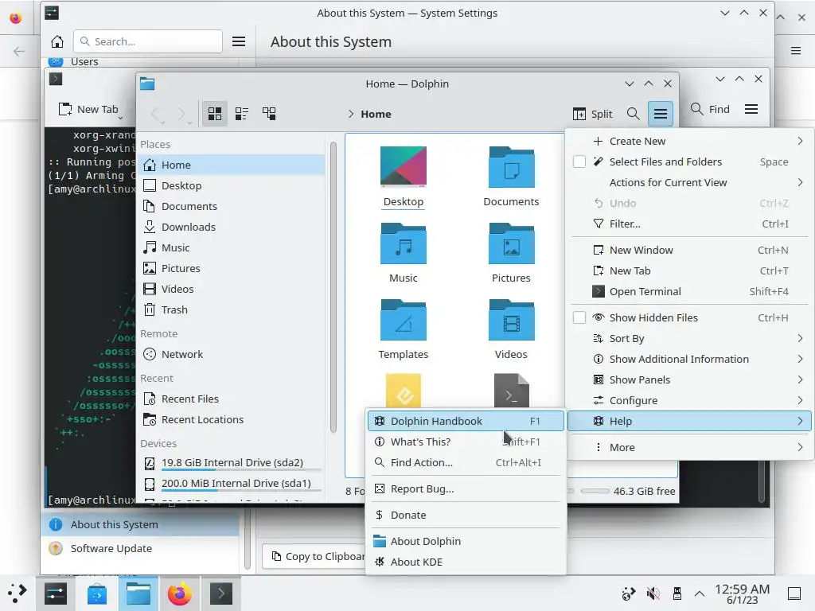Select Desktop in the Places panel
This screenshot has height=611, width=815.
point(231,185)
